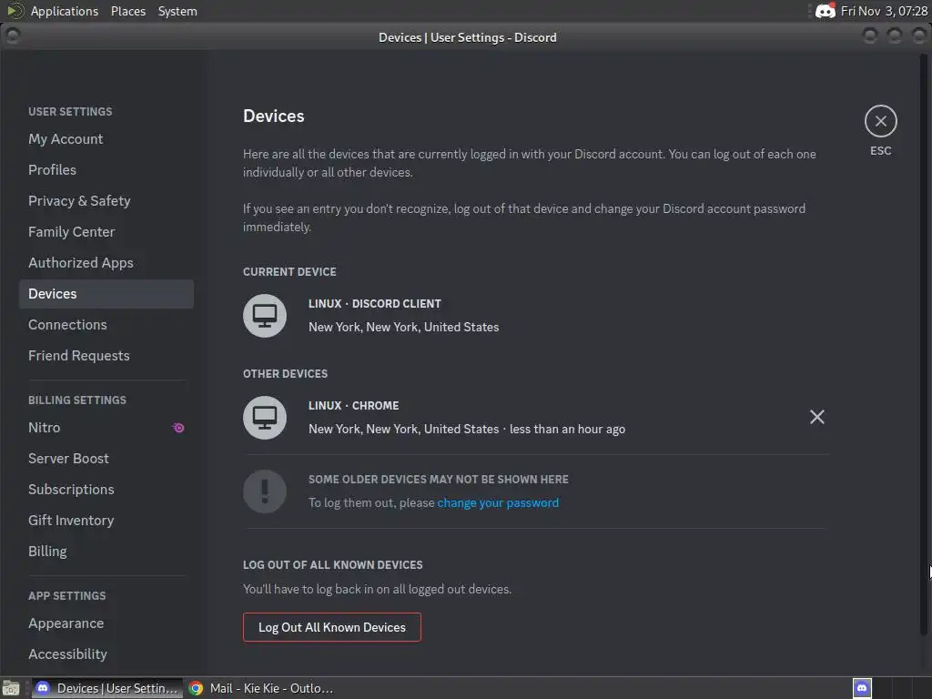The width and height of the screenshot is (932, 699).
Task: Click the window menu button in titlebar
Action: point(13,36)
